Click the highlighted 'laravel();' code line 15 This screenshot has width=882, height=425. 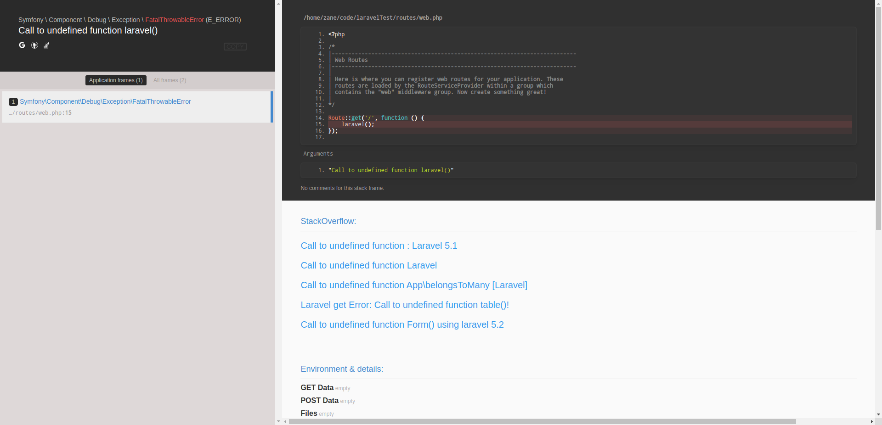[590, 124]
